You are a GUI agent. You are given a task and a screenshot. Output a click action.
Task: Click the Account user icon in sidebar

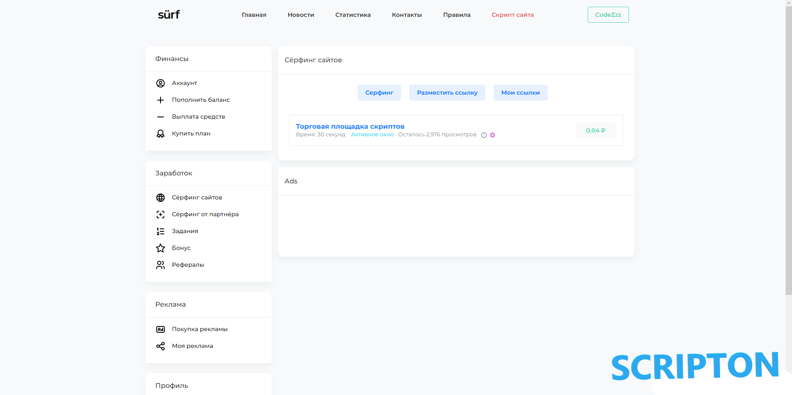click(161, 83)
